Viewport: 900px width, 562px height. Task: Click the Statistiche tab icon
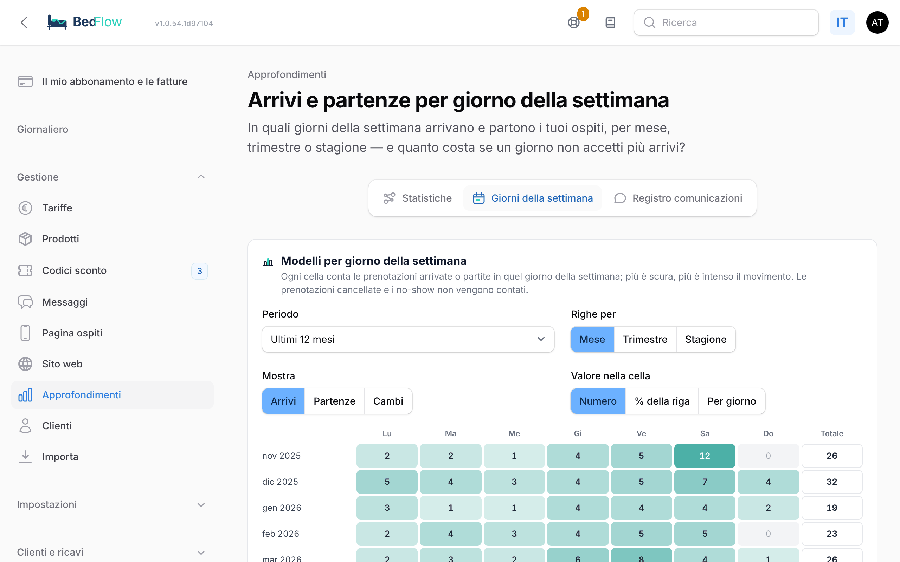389,198
